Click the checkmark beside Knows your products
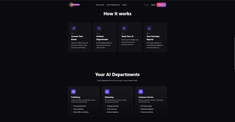 point(139,112)
